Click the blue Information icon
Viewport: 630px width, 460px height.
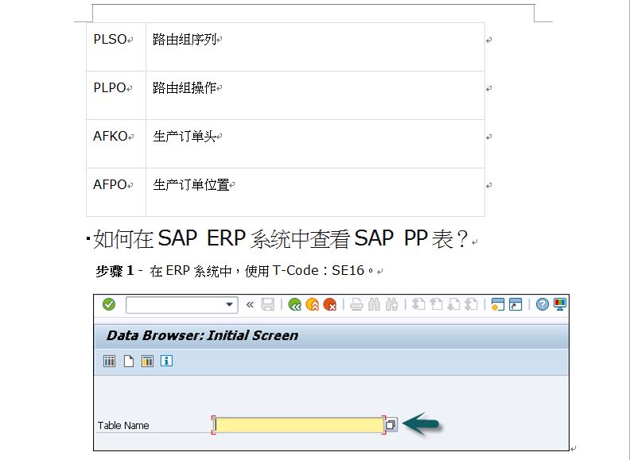click(166, 361)
